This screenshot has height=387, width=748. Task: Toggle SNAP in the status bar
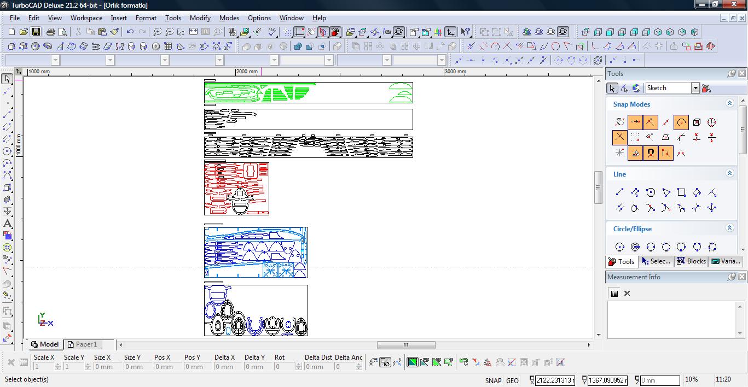[492, 380]
